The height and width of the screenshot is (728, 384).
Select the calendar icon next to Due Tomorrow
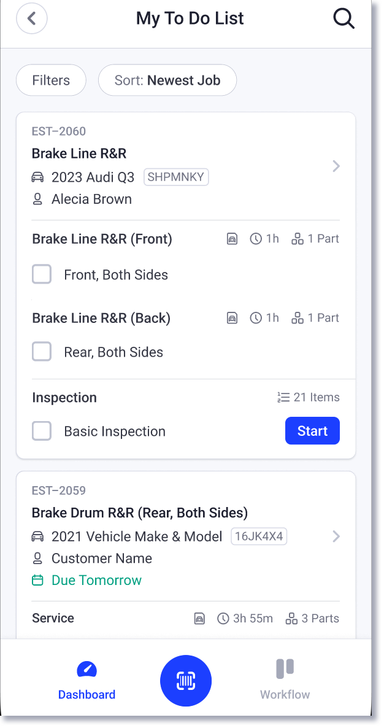point(38,580)
